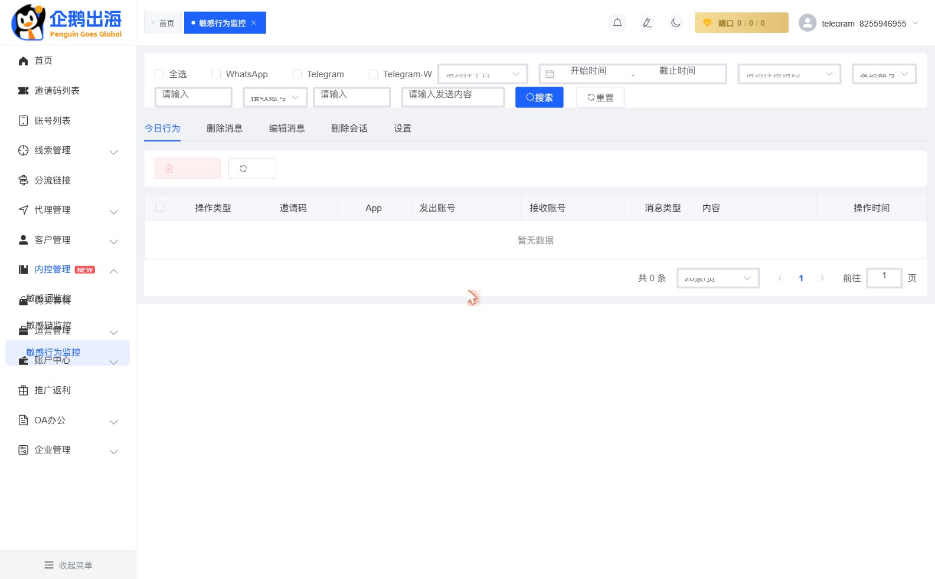Check the Telegram-W checkbox
935x579 pixels.
pyautogui.click(x=373, y=74)
